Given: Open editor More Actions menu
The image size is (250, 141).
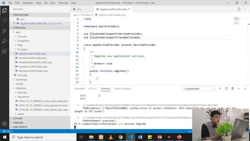Looking at the screenshot, I should coord(245,9).
